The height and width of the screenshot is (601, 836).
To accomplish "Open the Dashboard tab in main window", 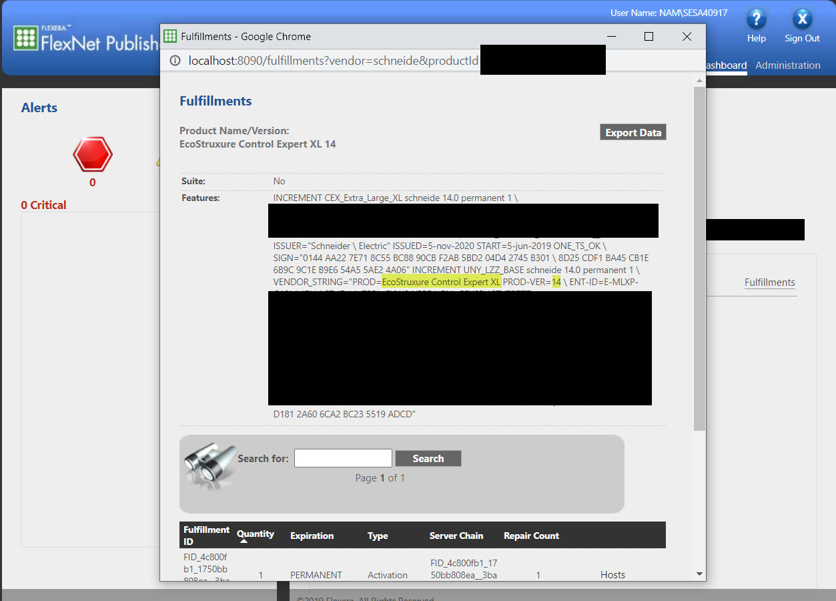I will point(726,65).
